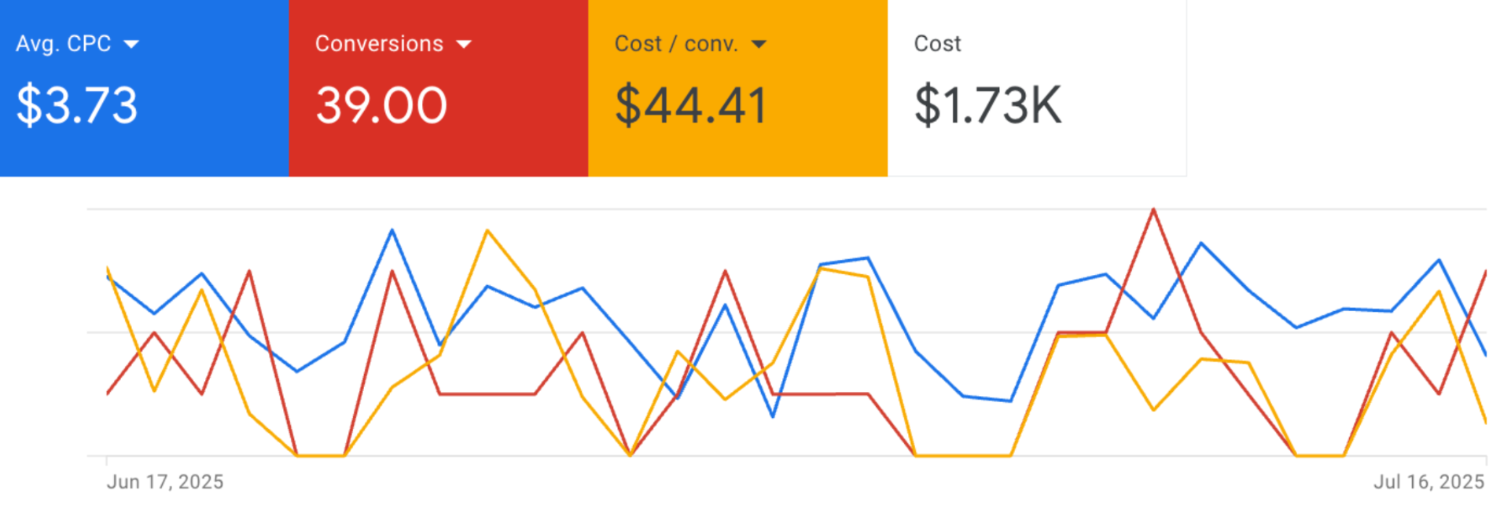
Task: Toggle the blue Avg. CPC scorecard
Action: click(145, 88)
